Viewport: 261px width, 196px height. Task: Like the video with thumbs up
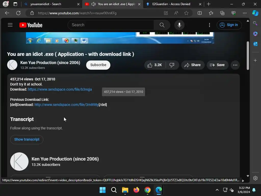155,65
